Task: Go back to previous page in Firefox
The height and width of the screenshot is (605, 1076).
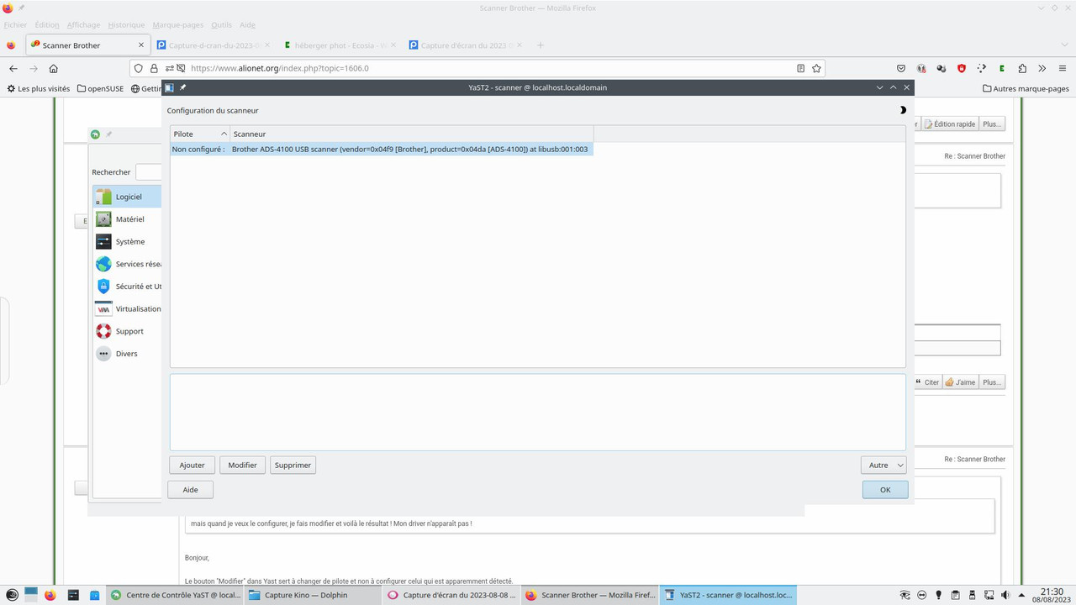Action: coord(13,68)
